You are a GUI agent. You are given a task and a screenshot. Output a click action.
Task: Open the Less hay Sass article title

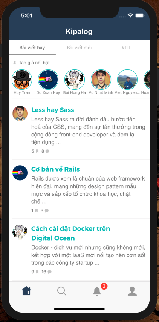coord(52,110)
